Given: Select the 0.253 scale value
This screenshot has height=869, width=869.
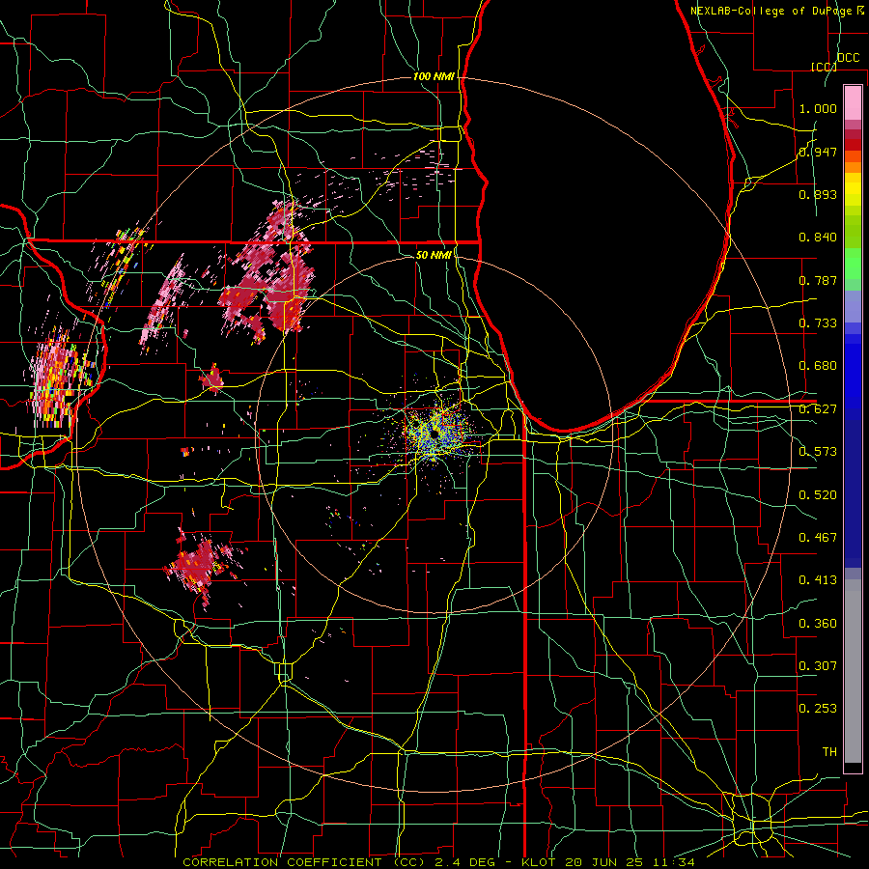Looking at the screenshot, I should click(x=818, y=709).
